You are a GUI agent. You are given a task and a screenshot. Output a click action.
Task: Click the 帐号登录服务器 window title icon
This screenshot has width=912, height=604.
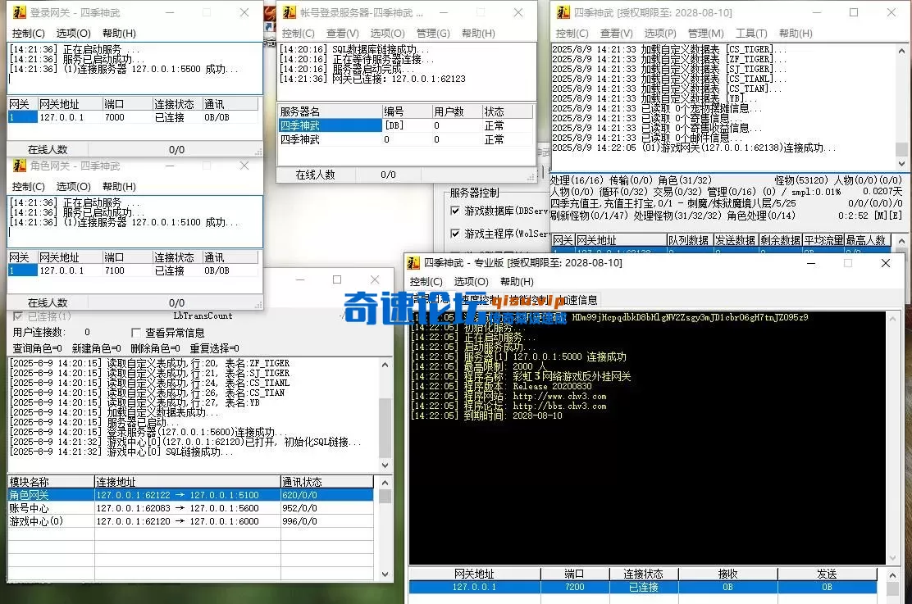coord(289,12)
